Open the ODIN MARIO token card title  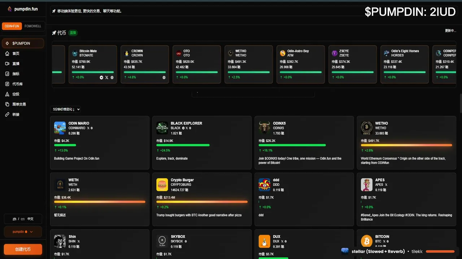click(79, 123)
